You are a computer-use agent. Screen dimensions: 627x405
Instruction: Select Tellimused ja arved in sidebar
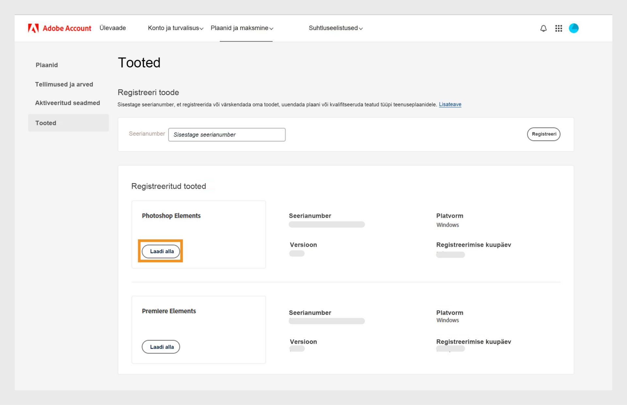tap(64, 84)
